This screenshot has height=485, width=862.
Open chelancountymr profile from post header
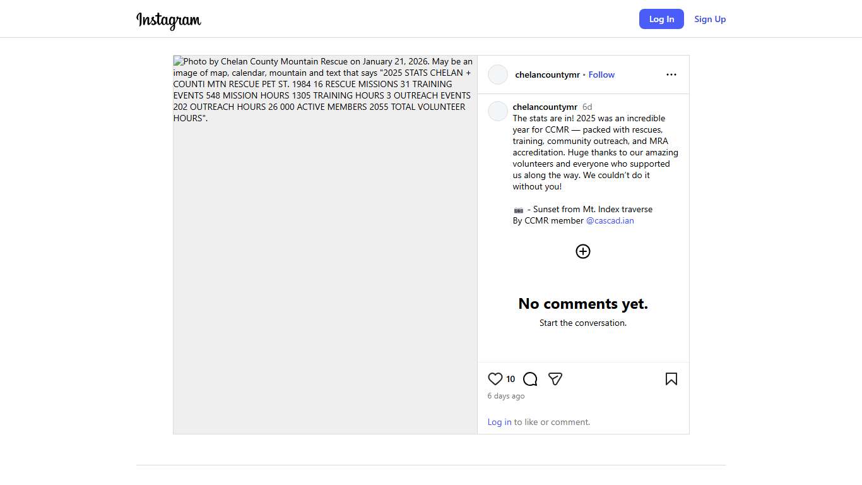[547, 75]
